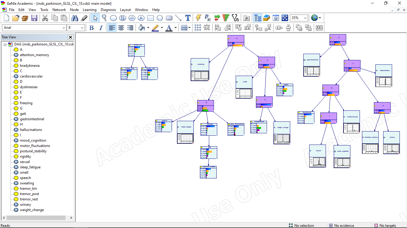
Task: Open the Diagnosis menu
Action: pos(108,10)
